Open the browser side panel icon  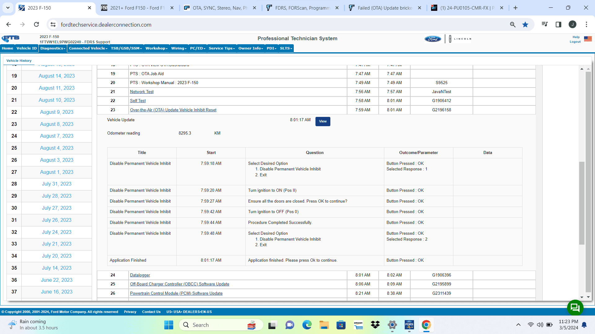(558, 25)
